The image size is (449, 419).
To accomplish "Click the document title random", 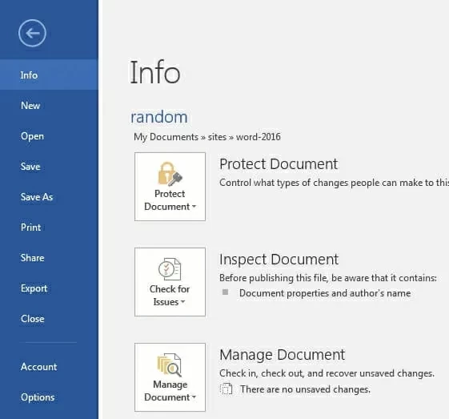I will [159, 117].
